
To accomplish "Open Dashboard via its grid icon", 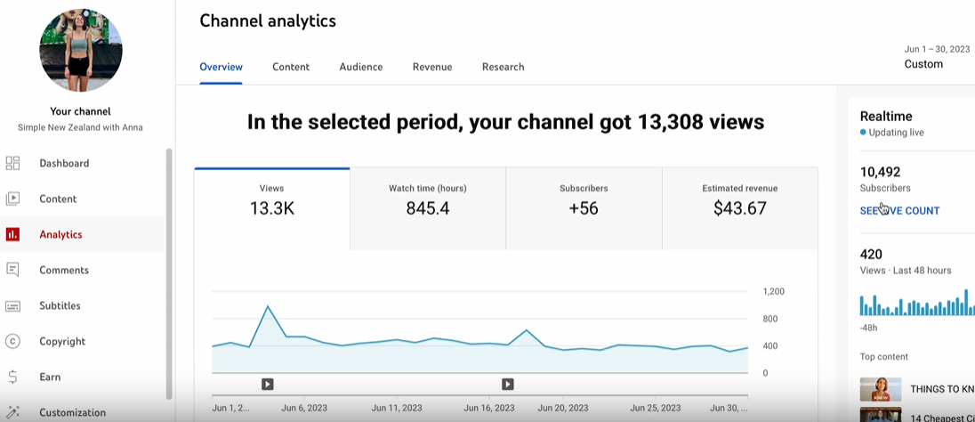I will pos(12,163).
